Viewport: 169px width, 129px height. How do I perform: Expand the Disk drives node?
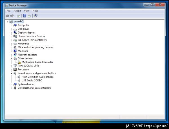click(x=12, y=29)
